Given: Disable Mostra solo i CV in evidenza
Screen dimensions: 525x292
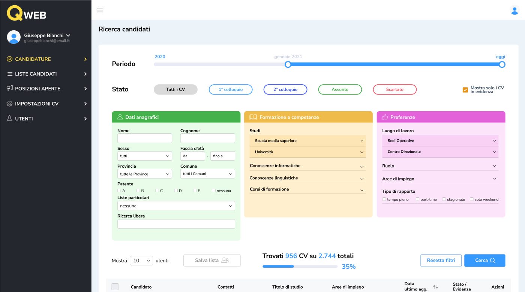Looking at the screenshot, I should point(465,90).
